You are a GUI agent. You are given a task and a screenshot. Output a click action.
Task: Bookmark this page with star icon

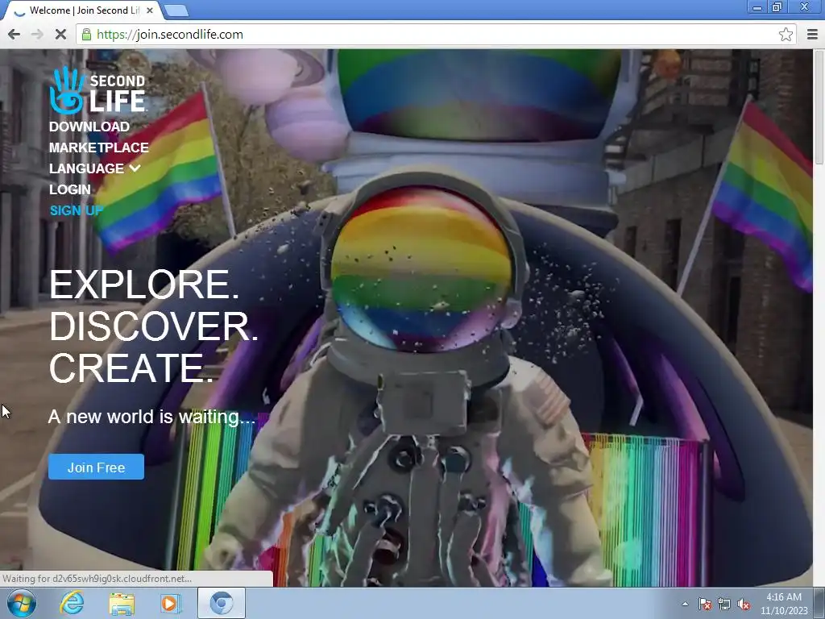pyautogui.click(x=786, y=35)
